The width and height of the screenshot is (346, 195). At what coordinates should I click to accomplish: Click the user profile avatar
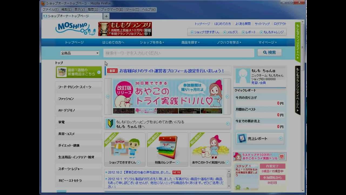(x=243, y=76)
